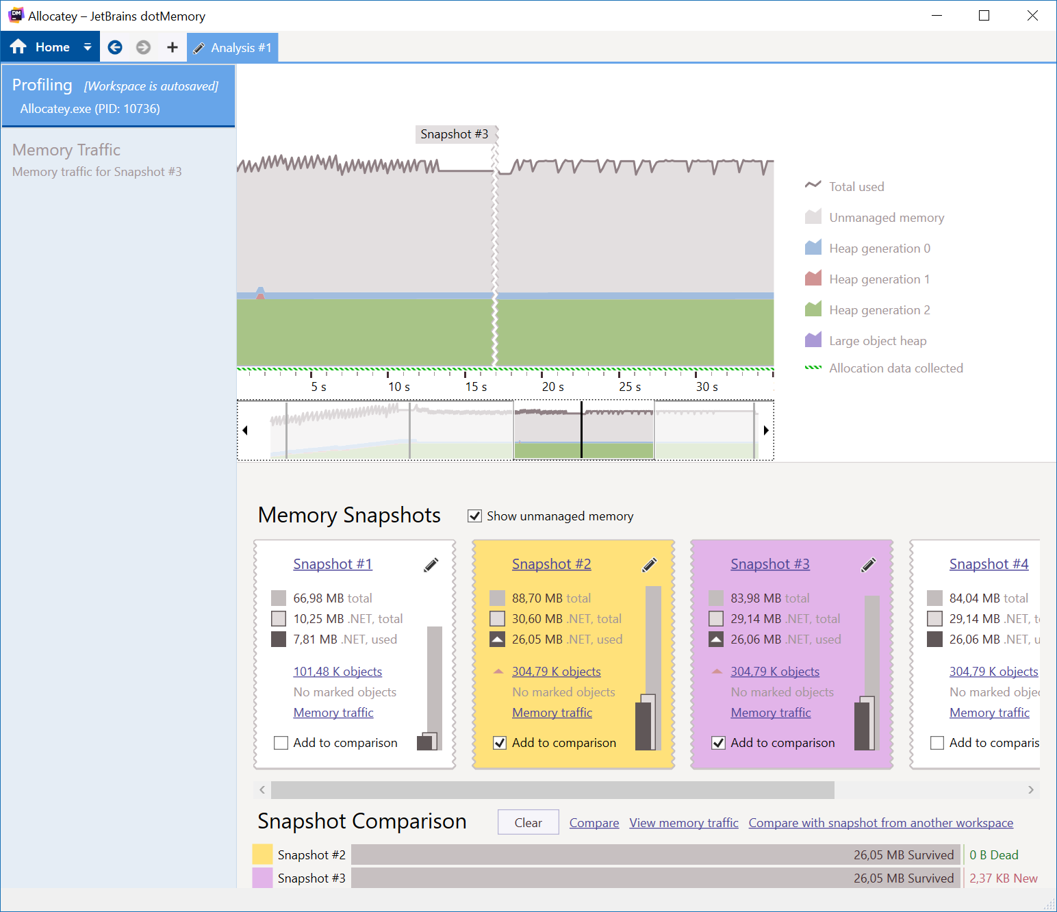Open the Home dropdown arrow
Screen dimensions: 1057x912
click(x=88, y=47)
